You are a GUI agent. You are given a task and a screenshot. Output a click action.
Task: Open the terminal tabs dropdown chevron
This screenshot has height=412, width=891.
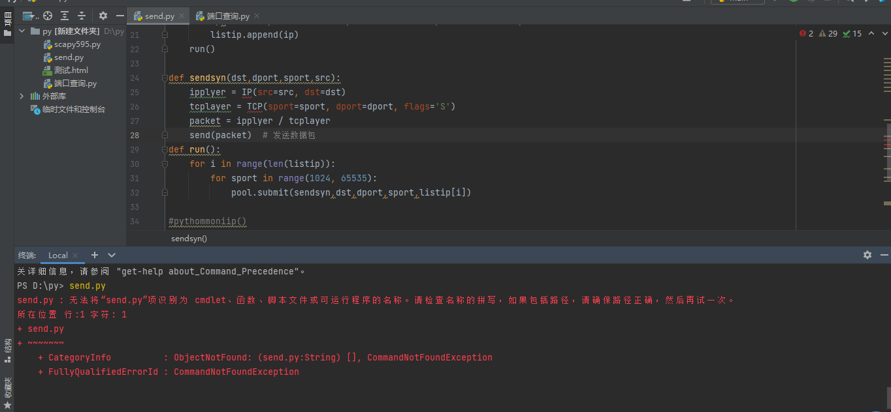112,255
